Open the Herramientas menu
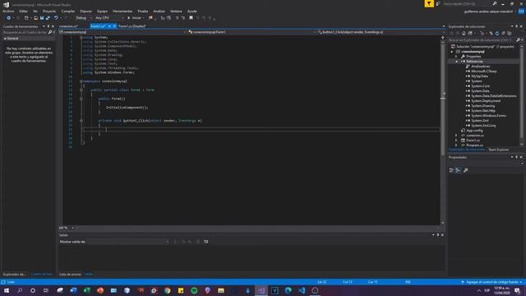 coord(122,11)
